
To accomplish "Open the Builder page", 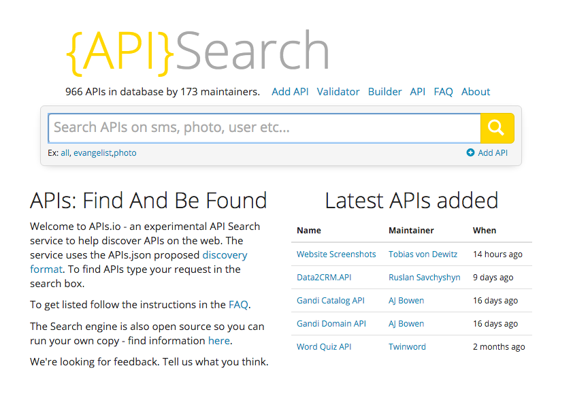I will click(x=384, y=91).
